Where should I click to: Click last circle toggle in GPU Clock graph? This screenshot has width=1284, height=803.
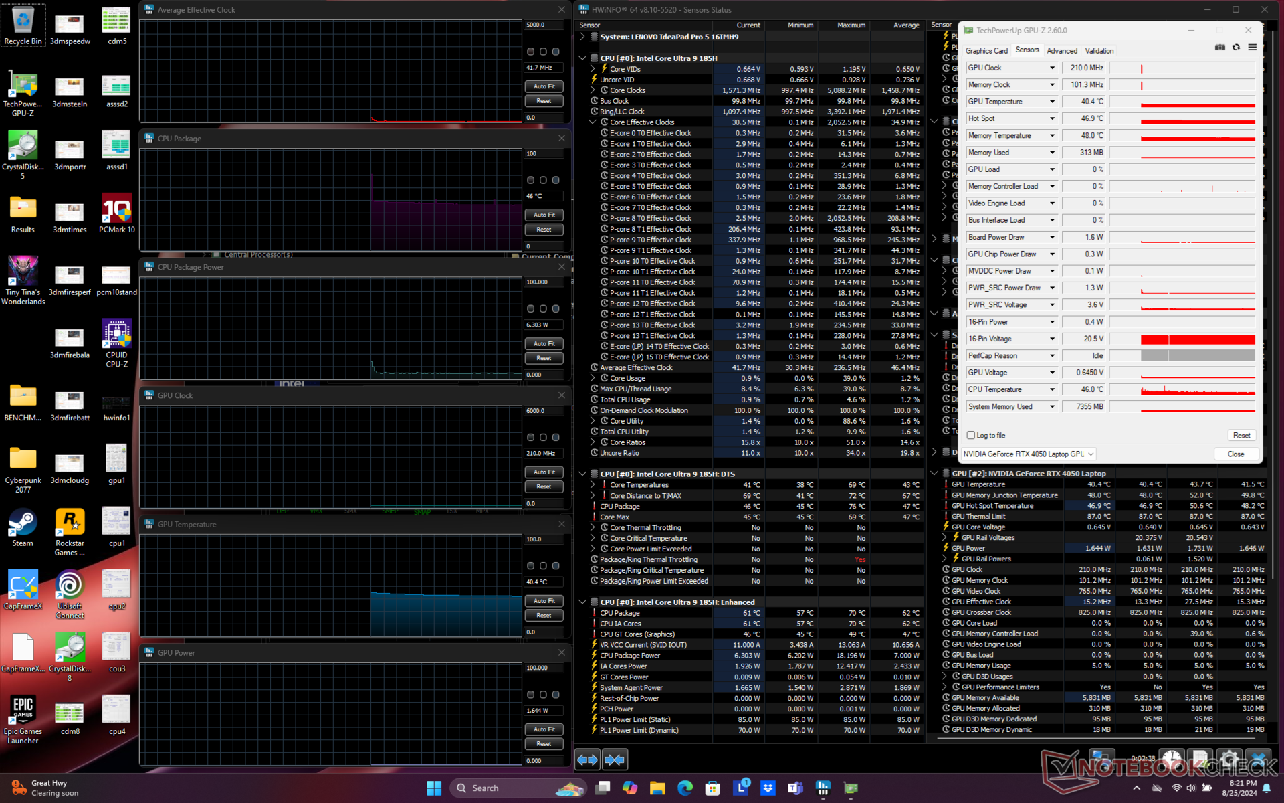coord(556,437)
